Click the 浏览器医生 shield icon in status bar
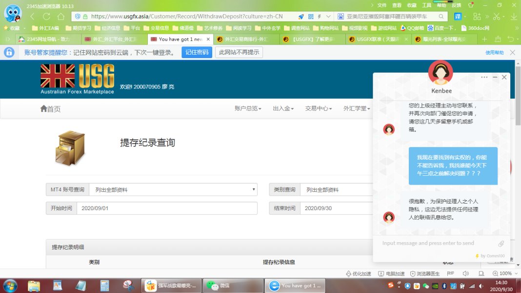Image resolution: width=521 pixels, height=293 pixels. coord(425,273)
